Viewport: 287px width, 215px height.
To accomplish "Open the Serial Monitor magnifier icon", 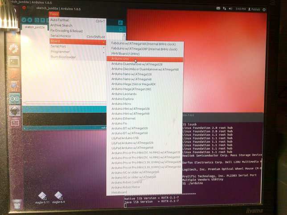I will point(120,23).
